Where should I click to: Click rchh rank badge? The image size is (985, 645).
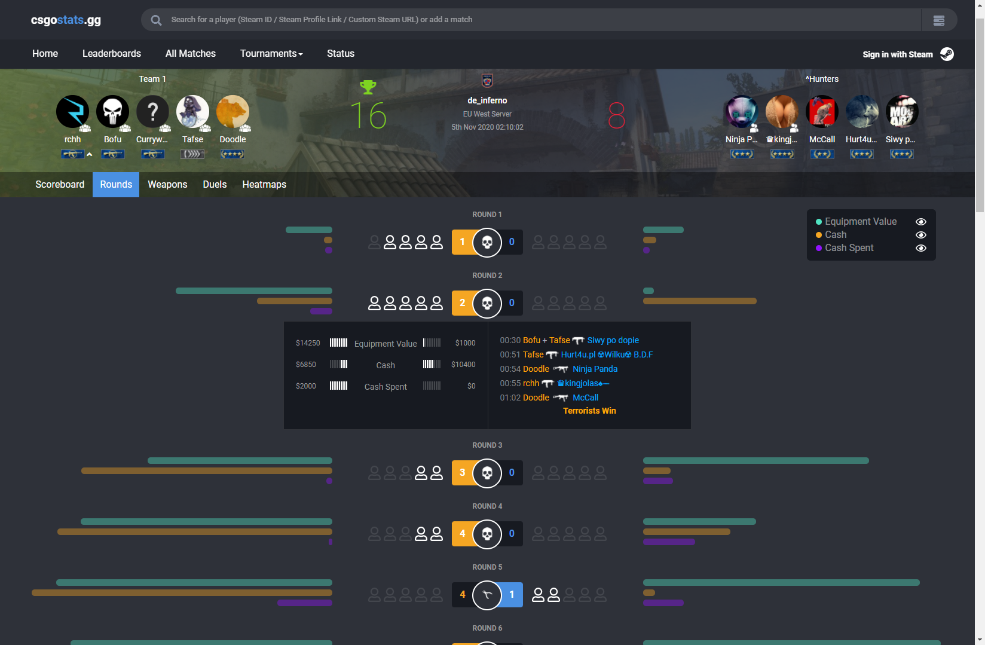[72, 154]
